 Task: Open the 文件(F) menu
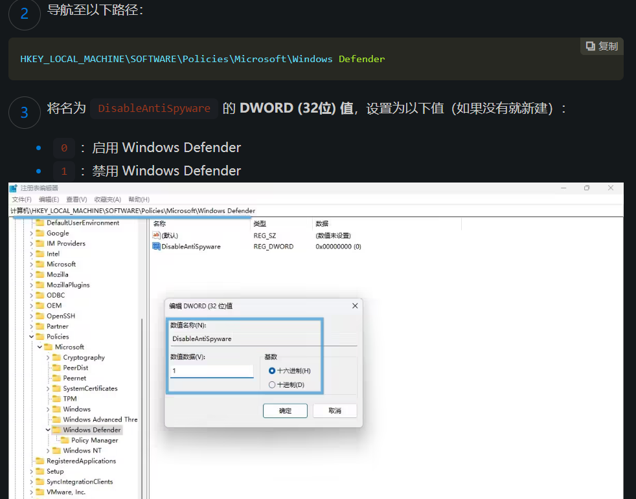pos(22,199)
